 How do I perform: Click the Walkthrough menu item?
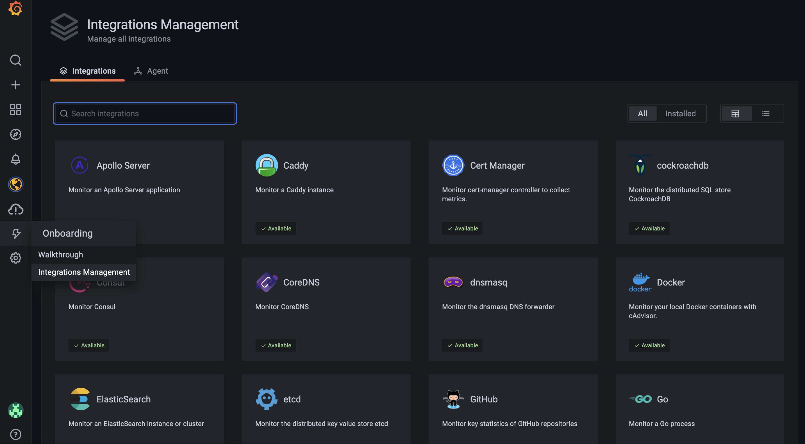pyautogui.click(x=61, y=254)
